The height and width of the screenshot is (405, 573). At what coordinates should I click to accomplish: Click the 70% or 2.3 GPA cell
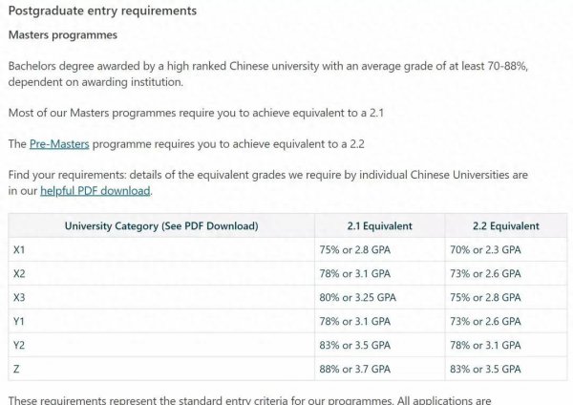(486, 249)
